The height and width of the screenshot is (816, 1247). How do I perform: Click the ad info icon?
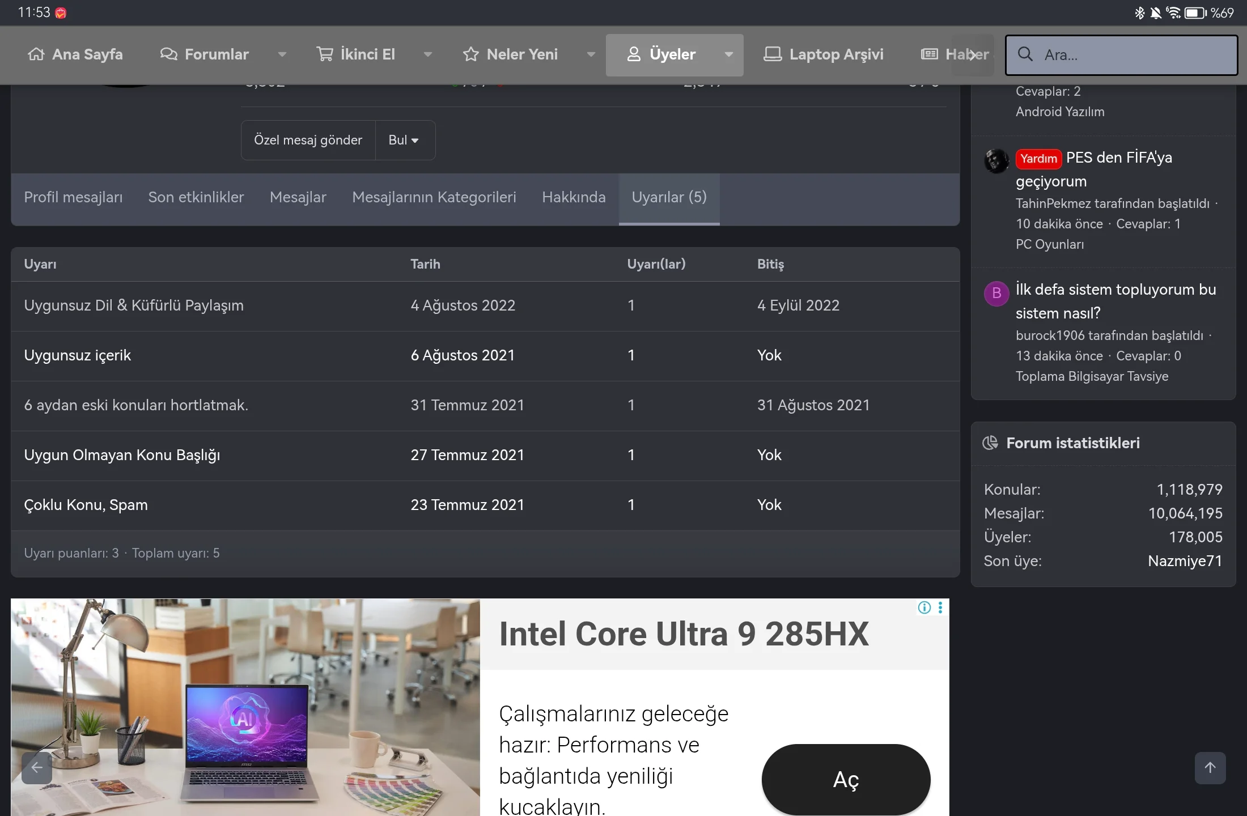pos(924,607)
